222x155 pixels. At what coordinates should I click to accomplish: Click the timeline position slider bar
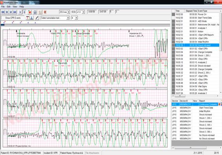86,25
